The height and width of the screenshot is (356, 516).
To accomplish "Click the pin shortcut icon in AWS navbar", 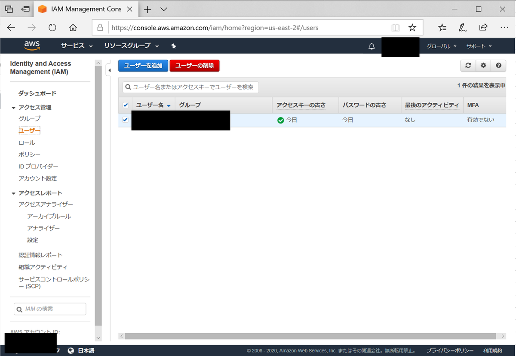I will pos(174,46).
